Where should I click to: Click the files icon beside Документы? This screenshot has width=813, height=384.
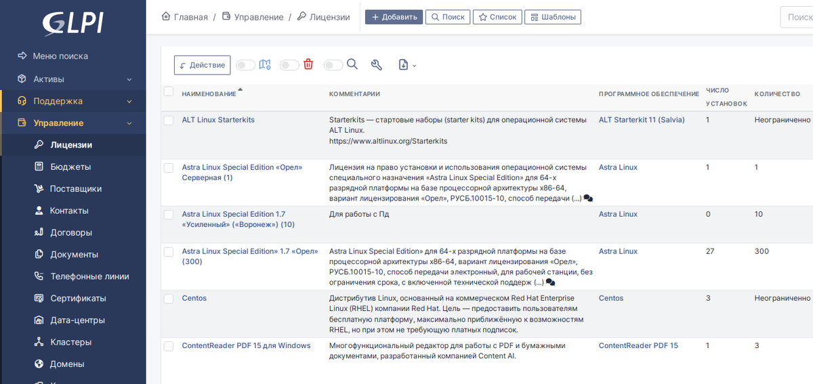pos(39,255)
